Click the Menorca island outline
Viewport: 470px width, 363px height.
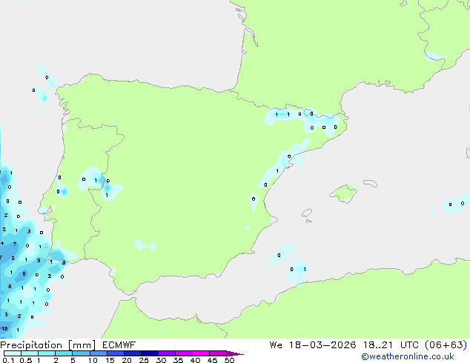[370, 183]
